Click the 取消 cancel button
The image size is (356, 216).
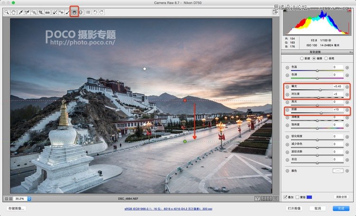click(318, 208)
